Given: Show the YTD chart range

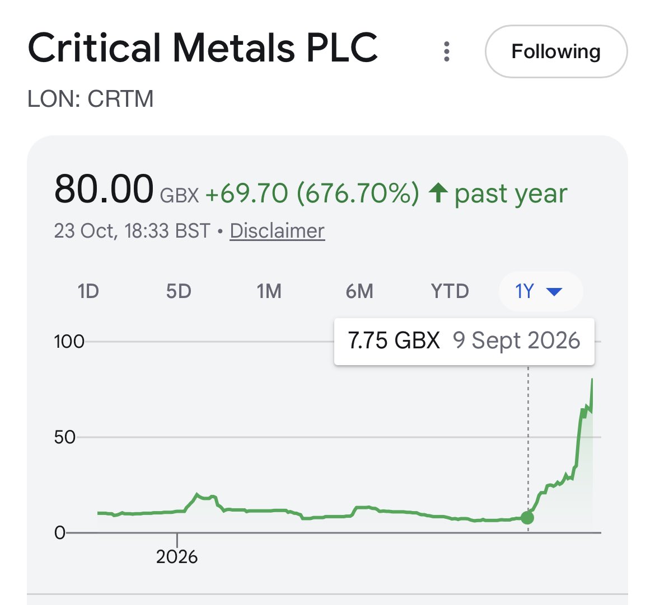Looking at the screenshot, I should (x=450, y=291).
